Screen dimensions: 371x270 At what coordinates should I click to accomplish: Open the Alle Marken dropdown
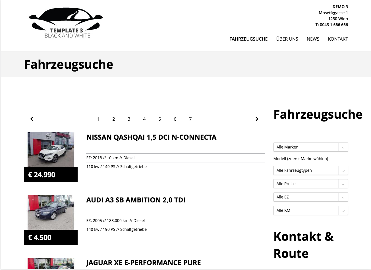(310, 147)
